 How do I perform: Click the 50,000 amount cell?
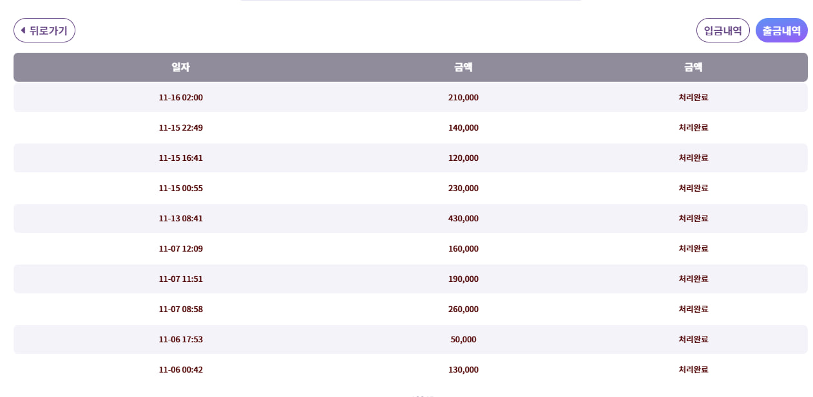point(463,340)
